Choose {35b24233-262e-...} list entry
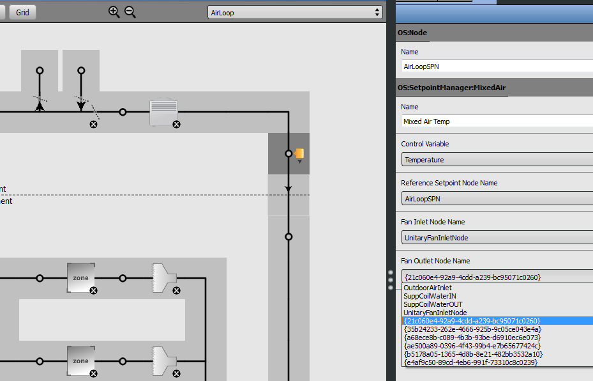 tap(497, 329)
